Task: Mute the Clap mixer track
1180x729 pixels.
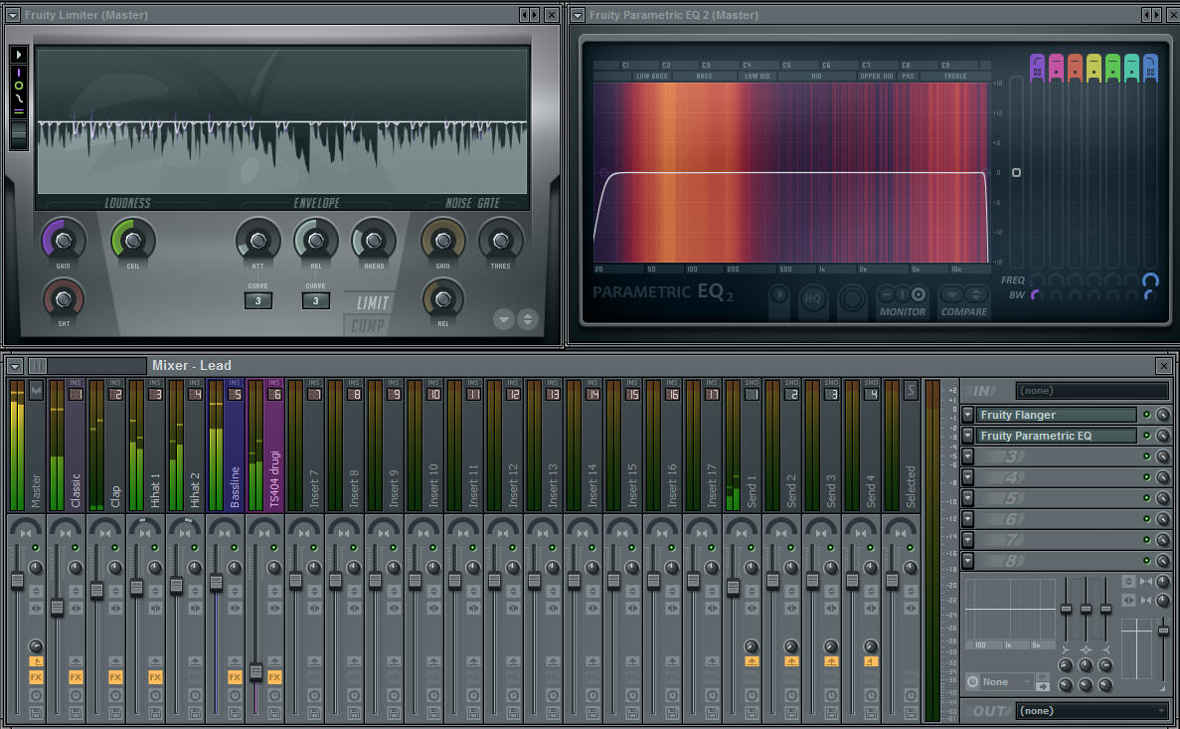Action: tap(114, 548)
